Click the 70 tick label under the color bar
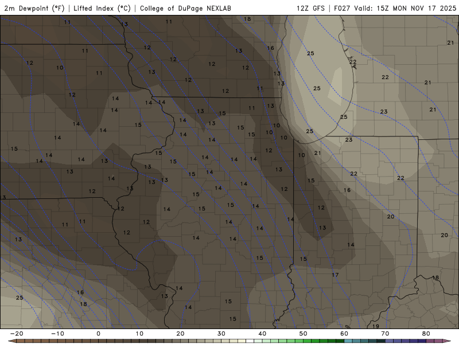The height and width of the screenshot is (344, 459). coord(385,334)
